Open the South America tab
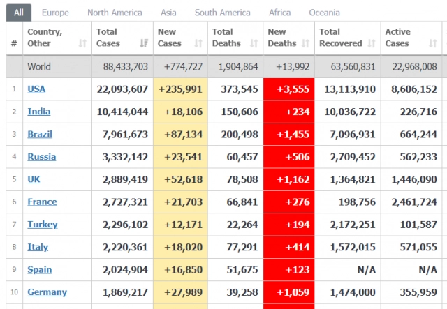Screen dimensions: 447x309 222,13
